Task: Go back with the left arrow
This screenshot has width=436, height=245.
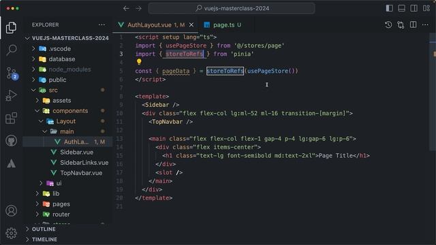Action: (x=126, y=8)
